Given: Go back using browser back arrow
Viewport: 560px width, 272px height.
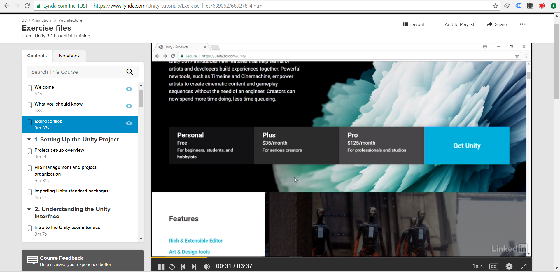Looking at the screenshot, I should coord(7,6).
